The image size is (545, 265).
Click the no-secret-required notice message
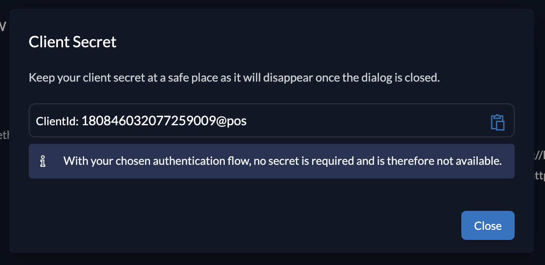282,161
